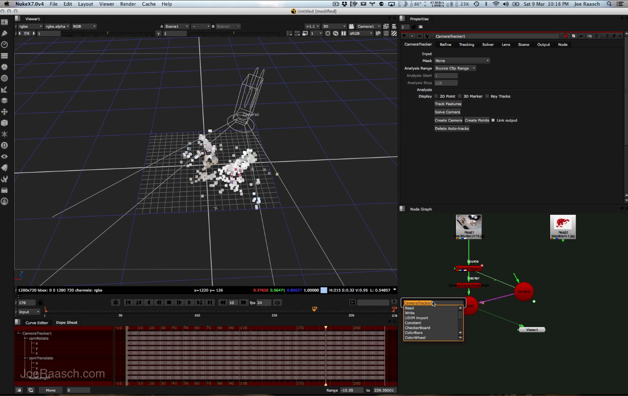Screen dimensions: 628x396
Task: Click the viewer pause updates icon
Action: click(x=343, y=33)
